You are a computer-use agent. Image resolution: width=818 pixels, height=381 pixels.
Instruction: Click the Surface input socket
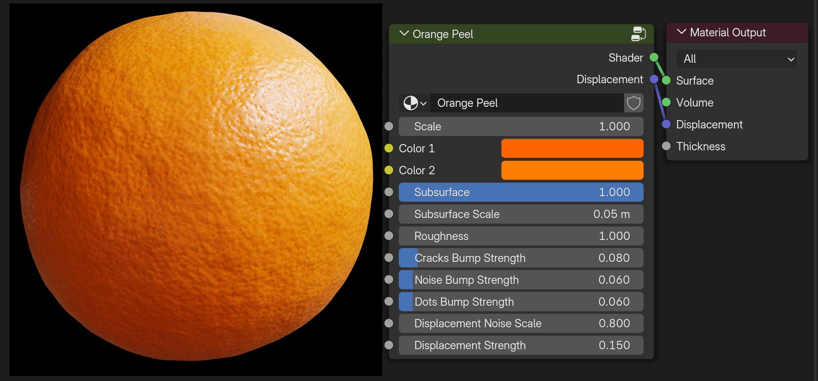point(666,81)
